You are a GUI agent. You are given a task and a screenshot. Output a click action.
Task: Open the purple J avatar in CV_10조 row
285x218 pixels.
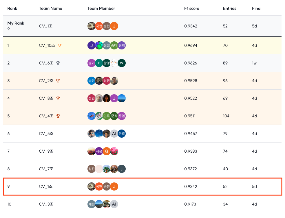pos(92,45)
